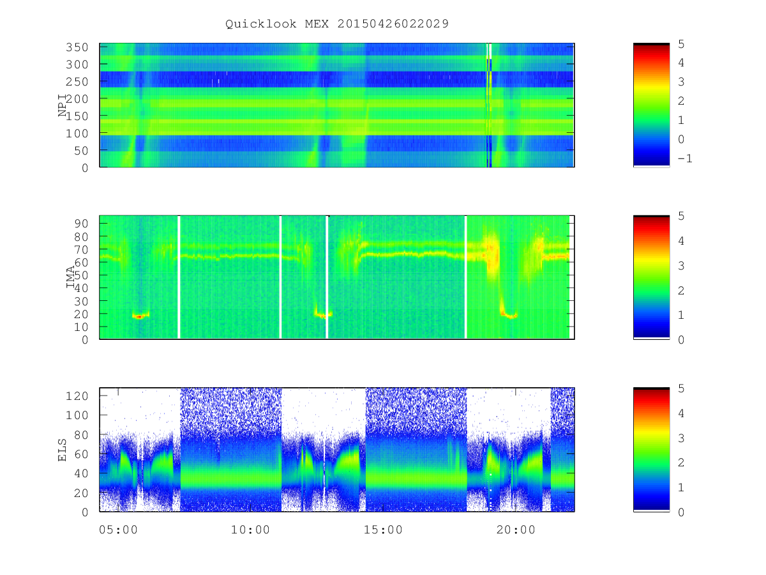
Task: Click the 15:00 time tick label
Action: pos(384,530)
